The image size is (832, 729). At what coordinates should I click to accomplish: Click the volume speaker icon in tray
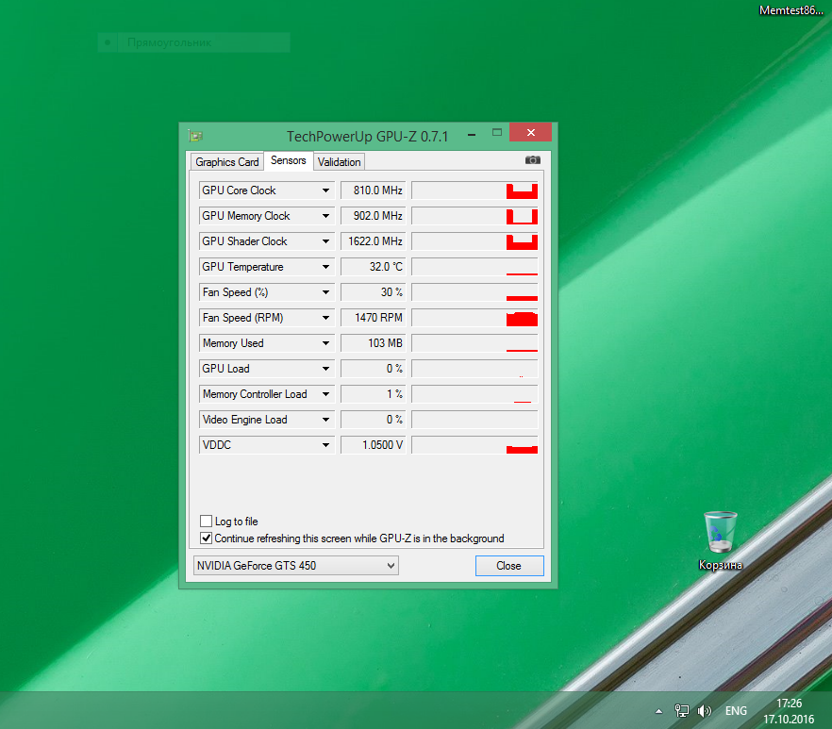[x=704, y=710]
